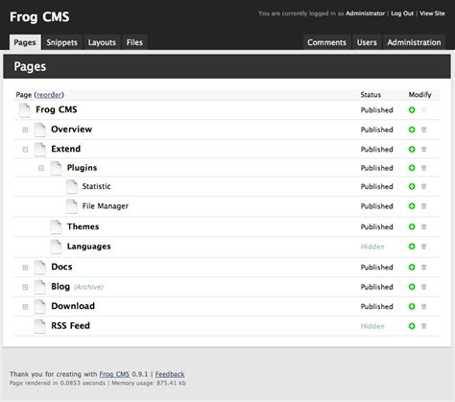This screenshot has height=402, width=455.
Task: Add child page under Docs
Action: [x=412, y=267]
